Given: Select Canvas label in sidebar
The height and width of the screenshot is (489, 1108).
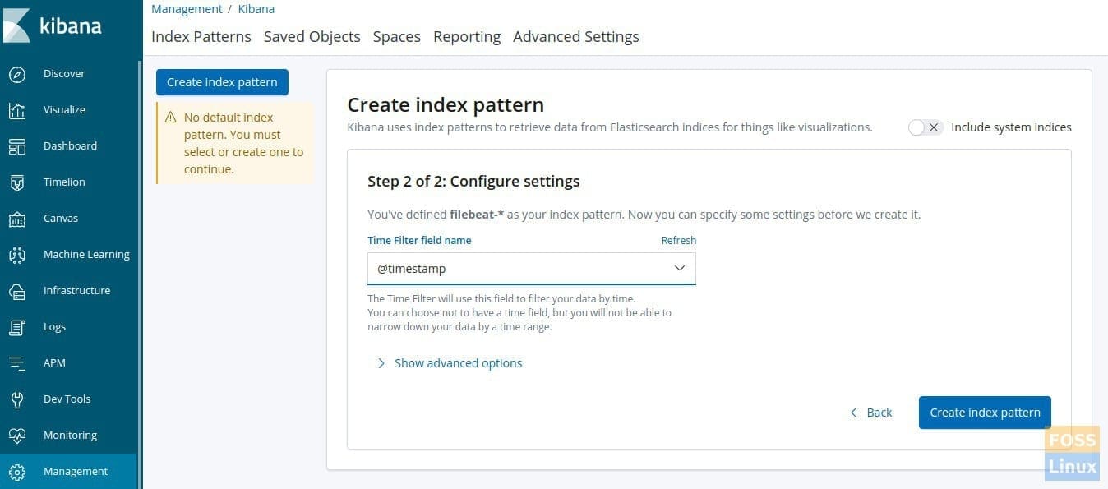Looking at the screenshot, I should click(61, 219).
